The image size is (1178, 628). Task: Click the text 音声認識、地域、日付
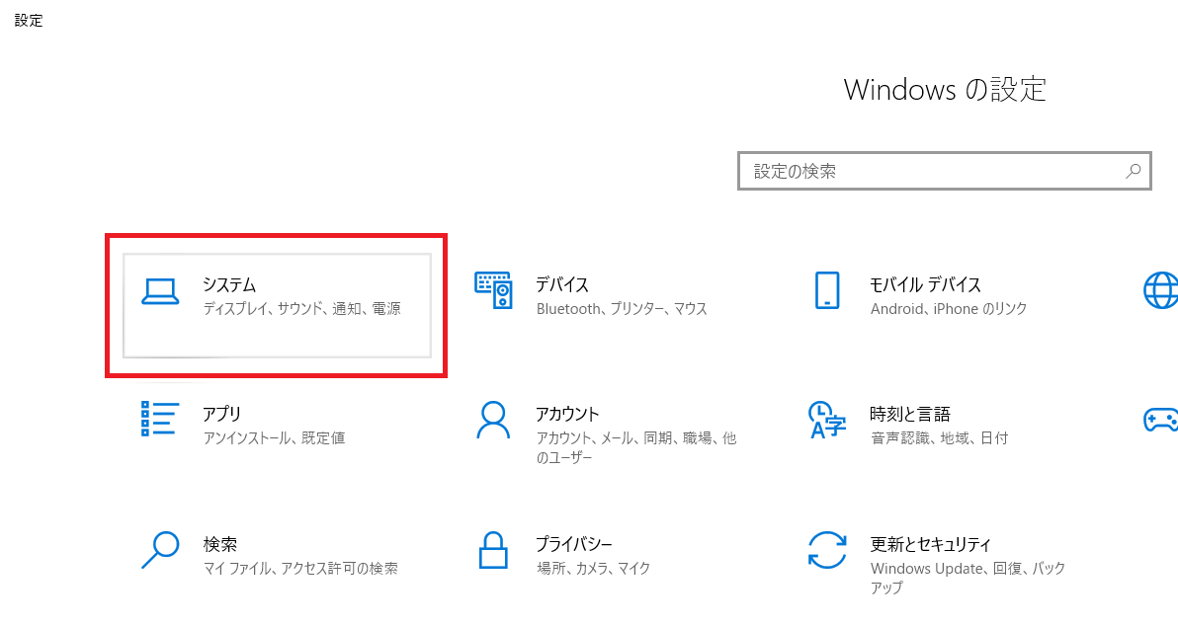(939, 437)
